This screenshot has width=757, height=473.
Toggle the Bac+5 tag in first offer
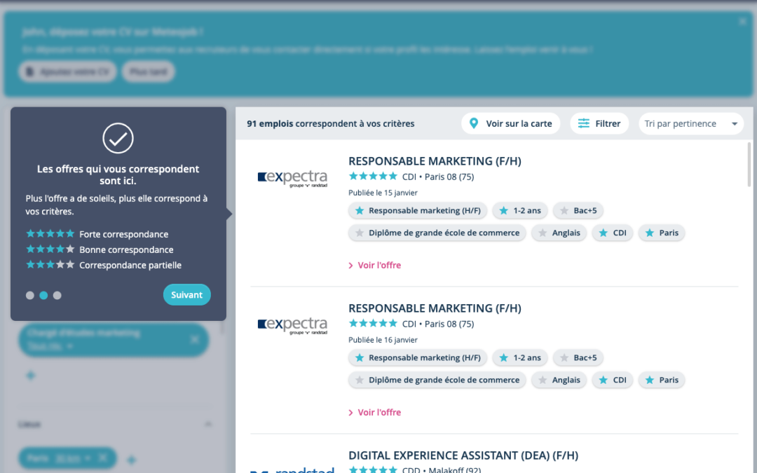(x=578, y=211)
